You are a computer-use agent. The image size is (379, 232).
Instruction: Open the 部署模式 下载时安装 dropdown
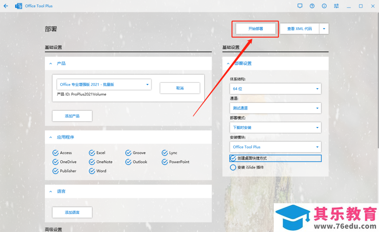click(275, 127)
